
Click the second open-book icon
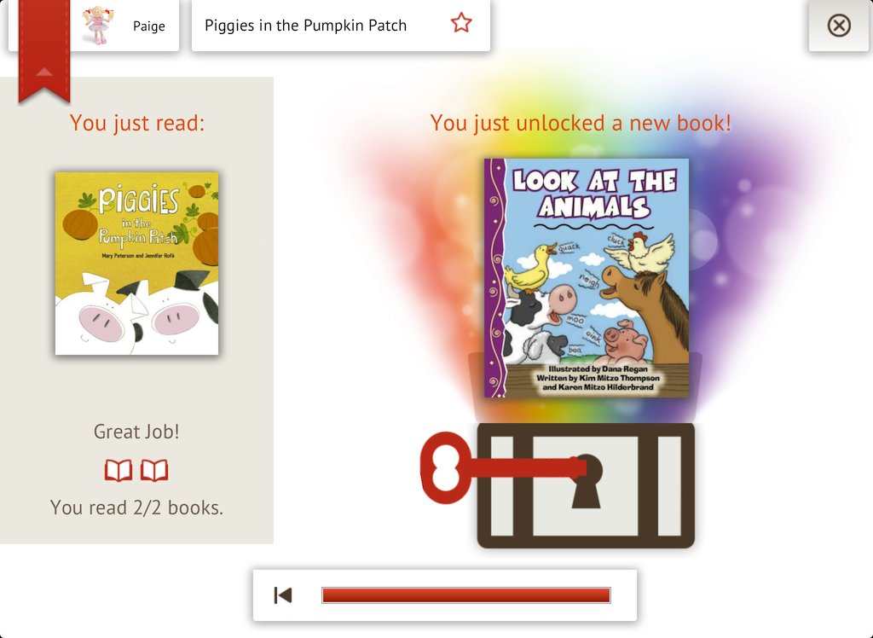coord(154,470)
